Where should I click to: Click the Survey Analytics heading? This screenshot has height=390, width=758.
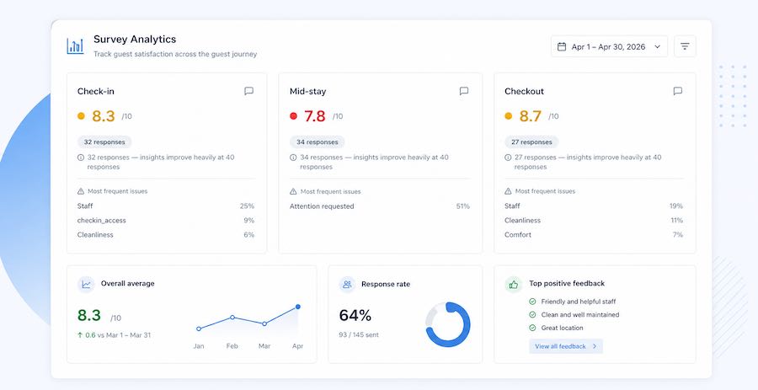point(135,39)
